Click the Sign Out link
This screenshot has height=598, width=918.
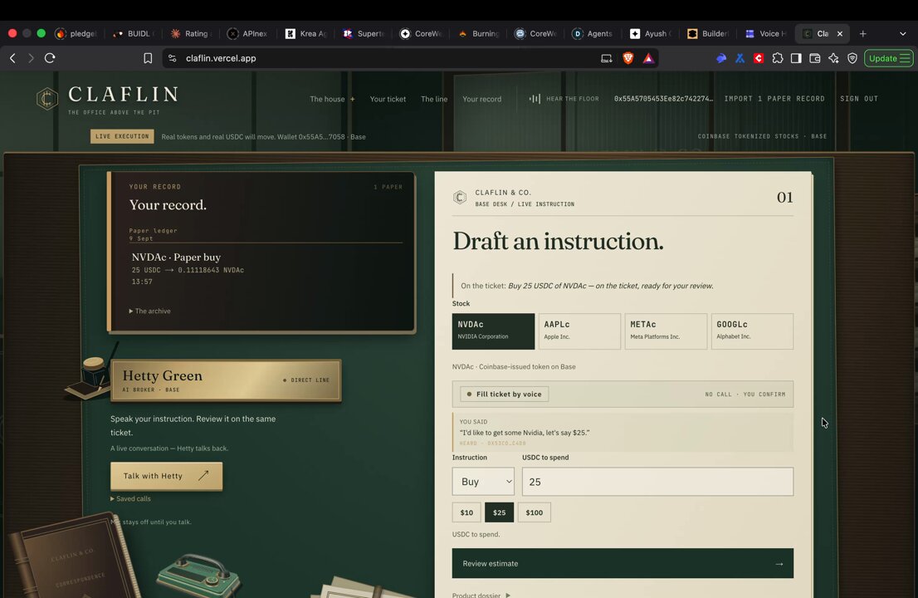859,98
